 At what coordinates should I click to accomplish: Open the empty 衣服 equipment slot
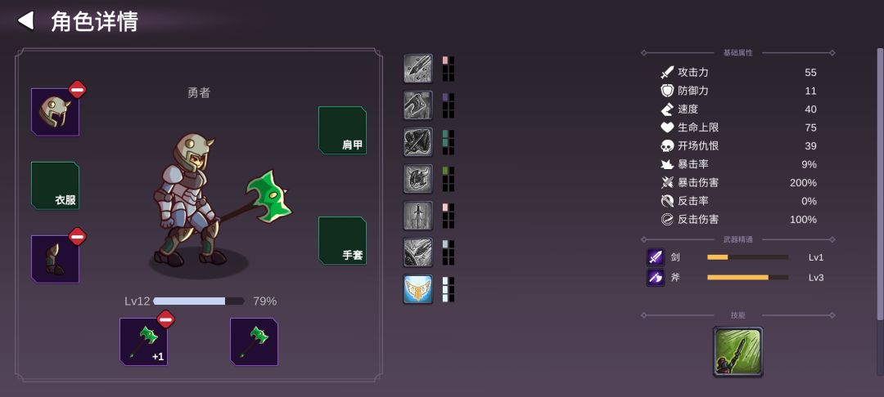[56, 185]
